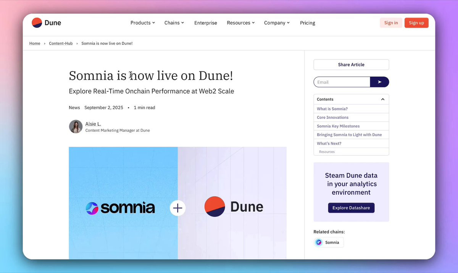Click the Dune logo in hero image

point(234,207)
